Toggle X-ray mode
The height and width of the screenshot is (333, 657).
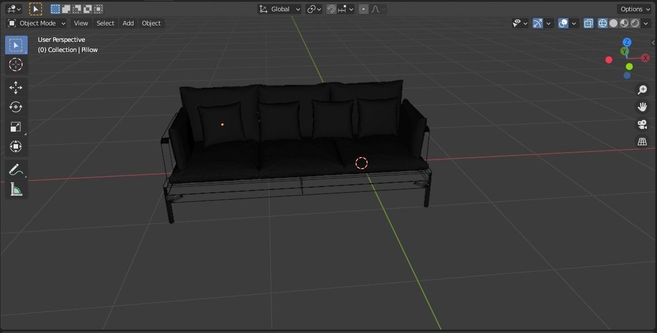[x=588, y=23]
